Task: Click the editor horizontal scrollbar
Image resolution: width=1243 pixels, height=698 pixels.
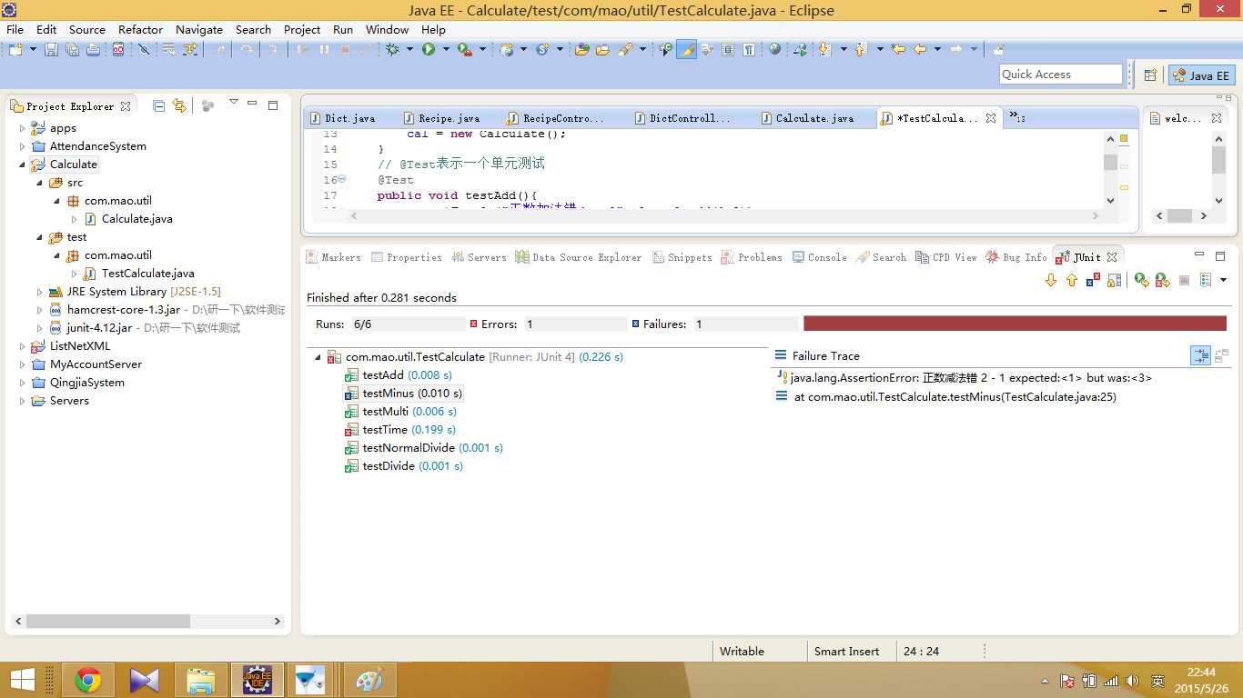Action: pyautogui.click(x=724, y=216)
